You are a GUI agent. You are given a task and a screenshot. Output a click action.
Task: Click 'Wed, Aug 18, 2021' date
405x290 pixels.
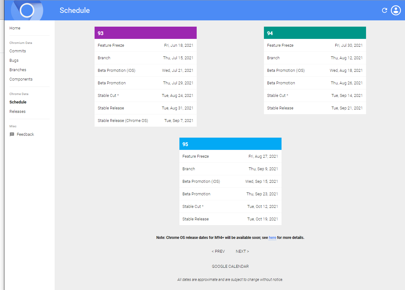346,71
